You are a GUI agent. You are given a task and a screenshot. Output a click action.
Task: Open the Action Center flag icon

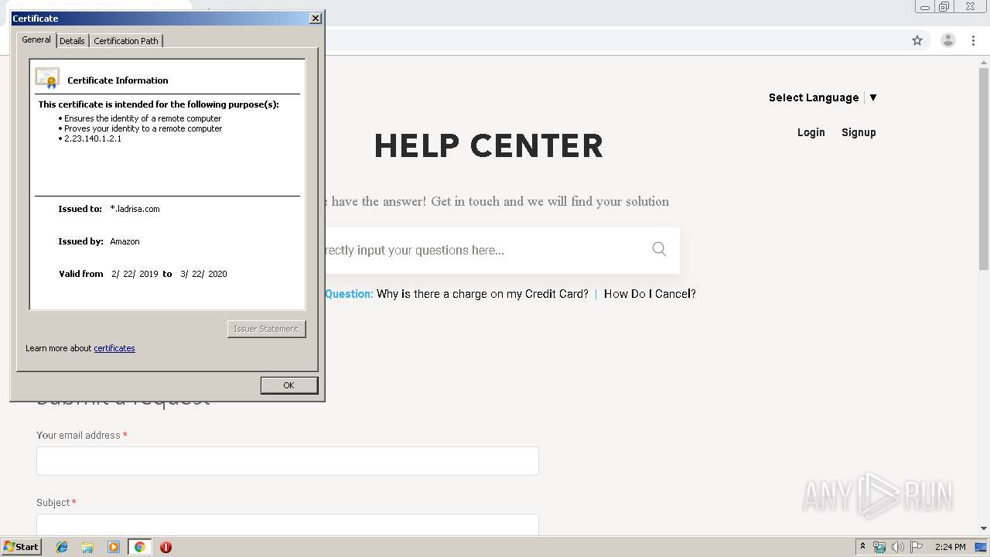pyautogui.click(x=917, y=547)
